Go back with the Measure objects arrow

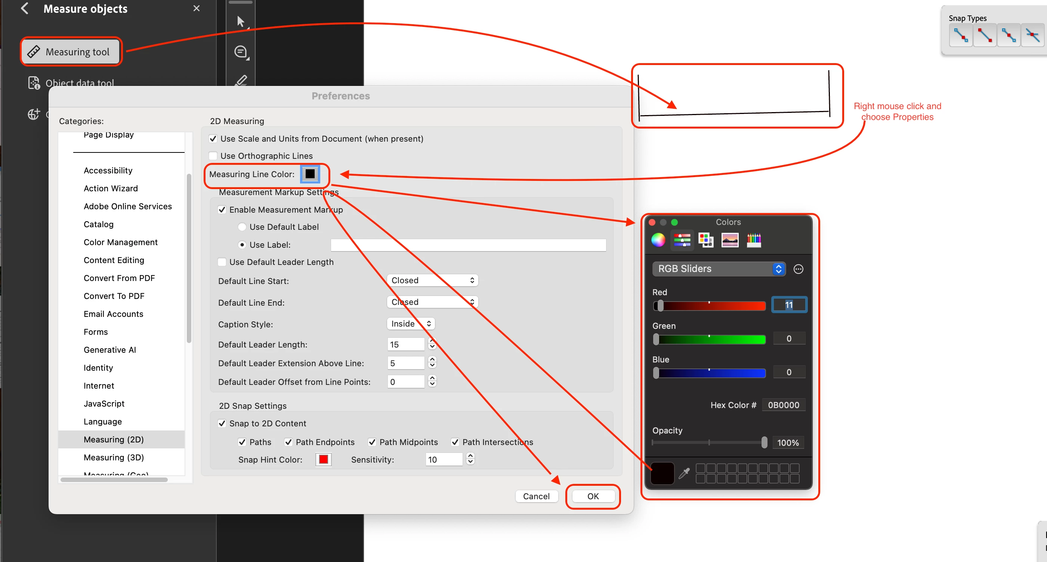point(25,9)
